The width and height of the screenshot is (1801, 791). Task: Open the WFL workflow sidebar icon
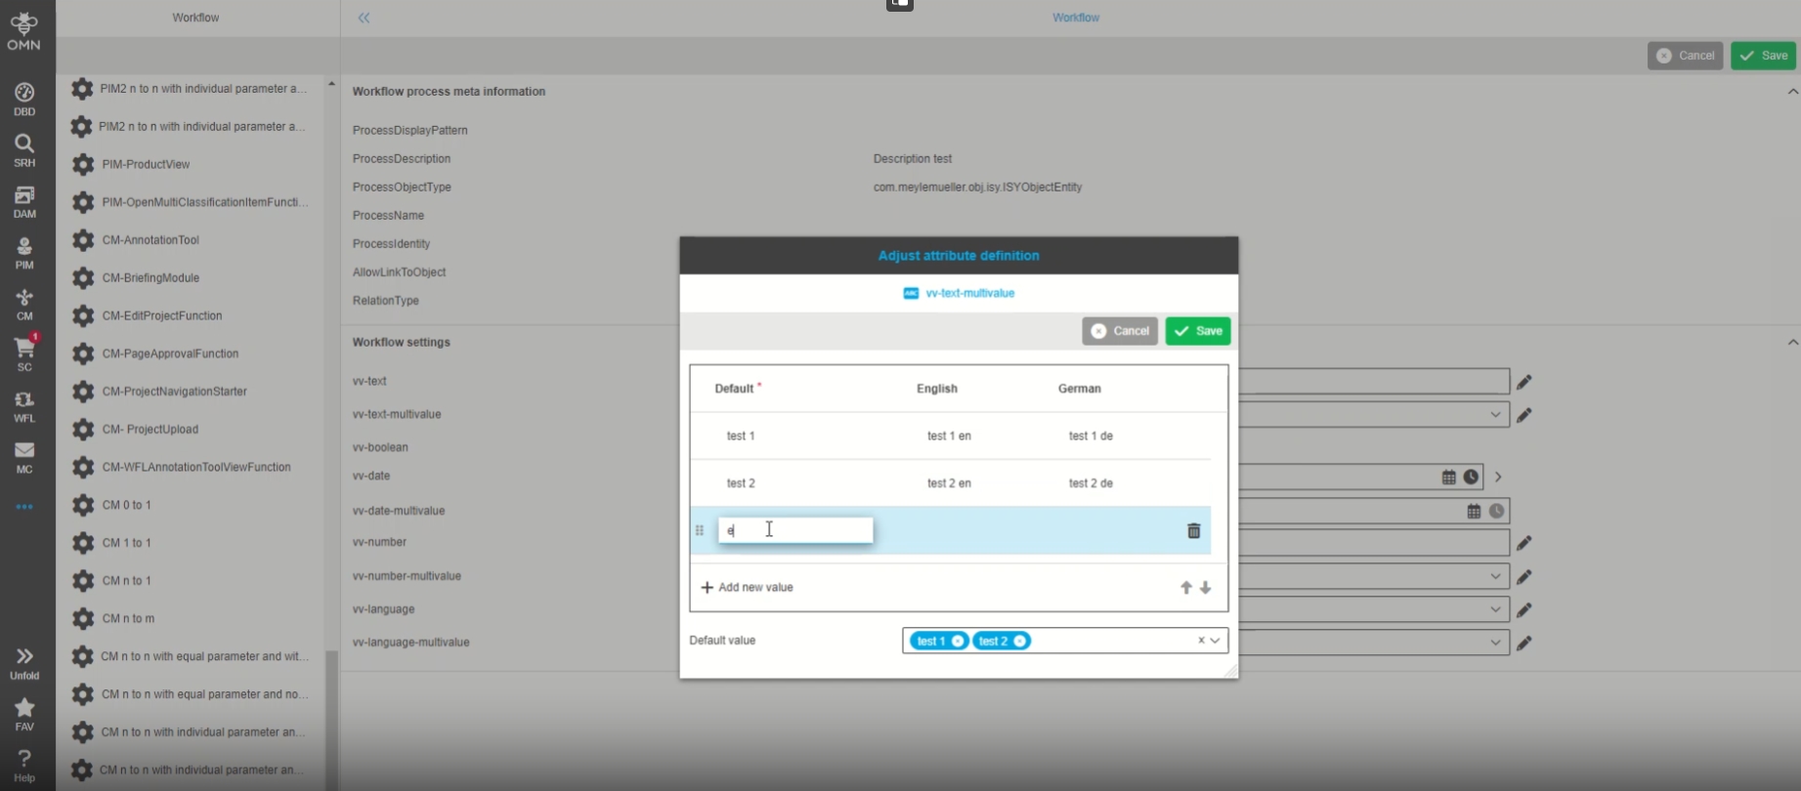(x=24, y=406)
